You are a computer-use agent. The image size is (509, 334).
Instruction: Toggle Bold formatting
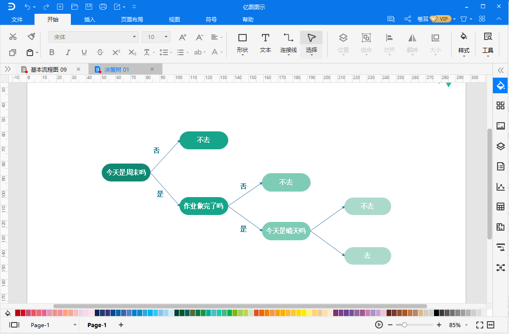coord(52,52)
